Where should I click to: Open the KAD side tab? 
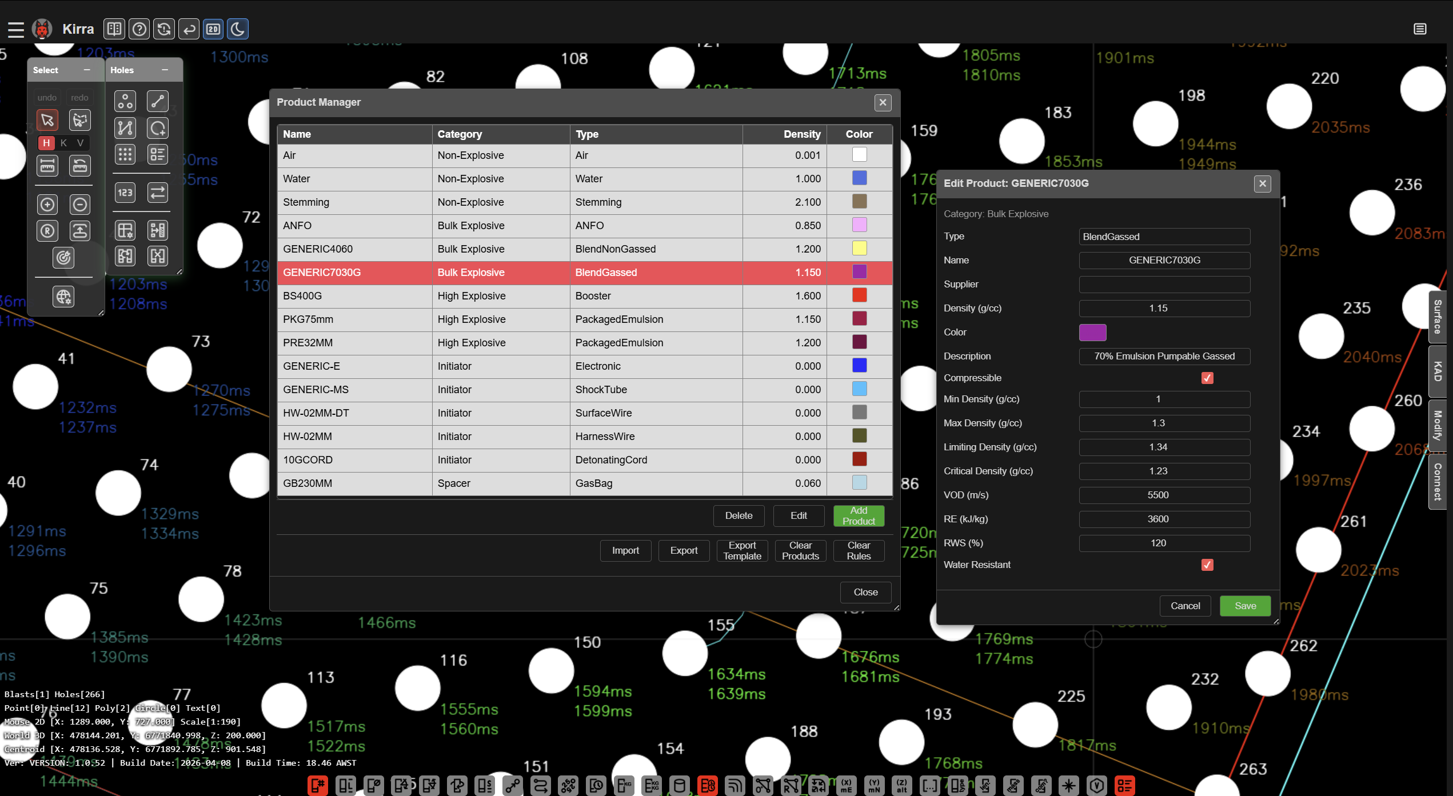(1438, 371)
